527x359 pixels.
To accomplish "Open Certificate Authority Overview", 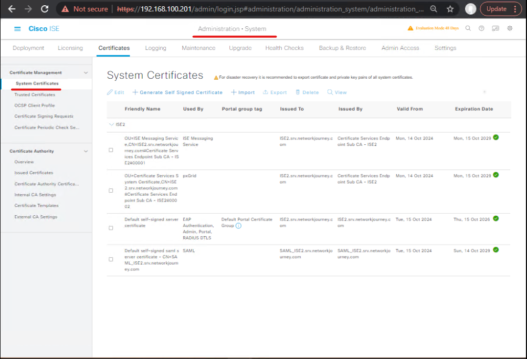I will [24, 162].
